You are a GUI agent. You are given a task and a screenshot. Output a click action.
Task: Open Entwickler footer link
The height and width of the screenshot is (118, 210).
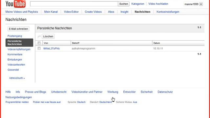pos(129,92)
